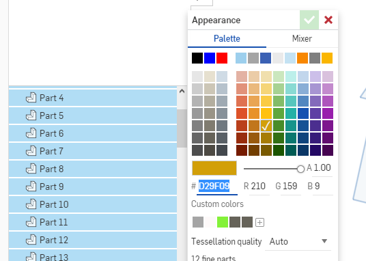
Task: Pick the pure red swatch
Action: click(x=222, y=58)
